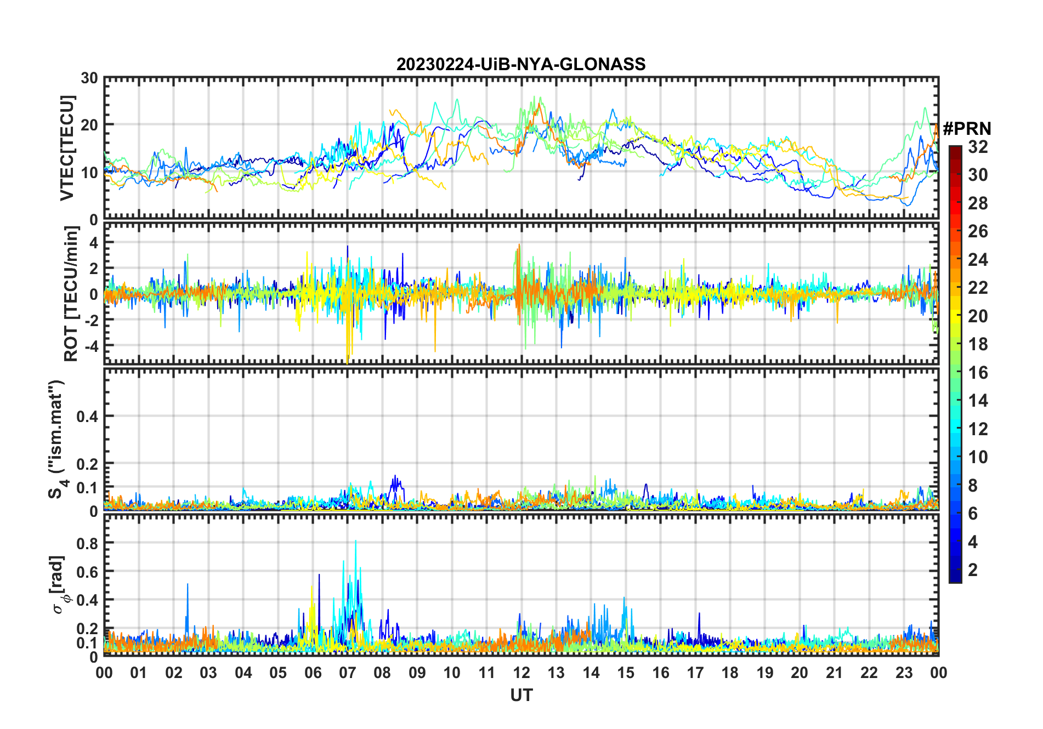Select the "UT" x-axis label
Screen dimensions: 1043x729
[x=521, y=695]
